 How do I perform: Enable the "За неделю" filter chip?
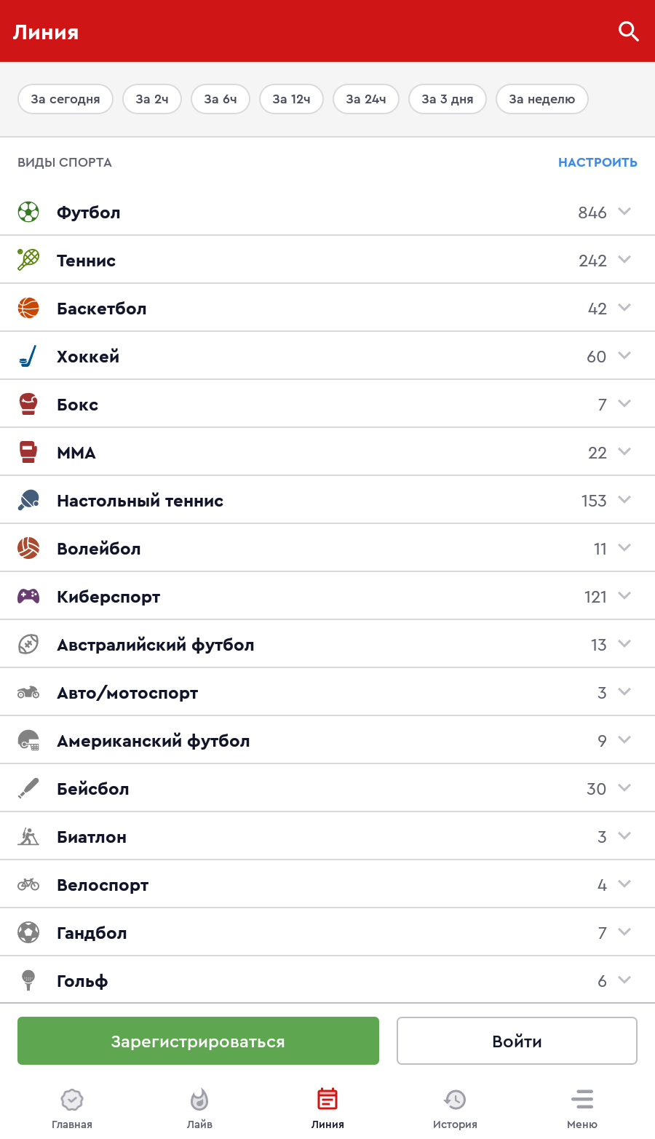(x=541, y=99)
